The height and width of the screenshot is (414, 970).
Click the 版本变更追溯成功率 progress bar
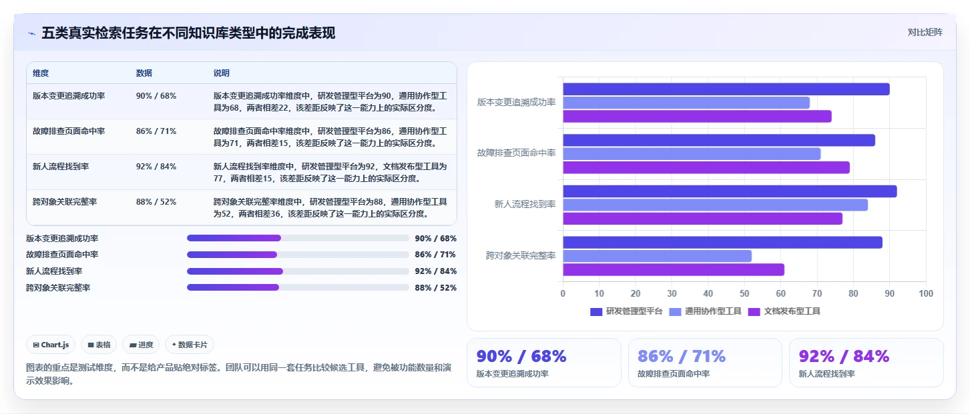298,238
